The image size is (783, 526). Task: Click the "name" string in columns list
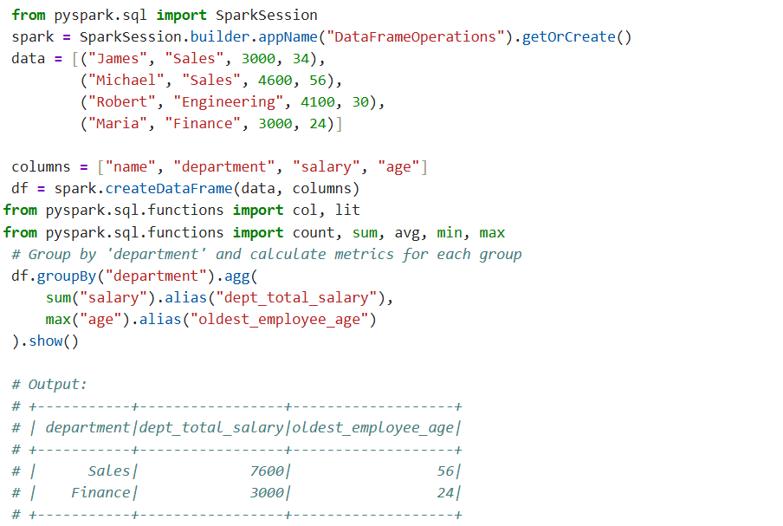[130, 167]
